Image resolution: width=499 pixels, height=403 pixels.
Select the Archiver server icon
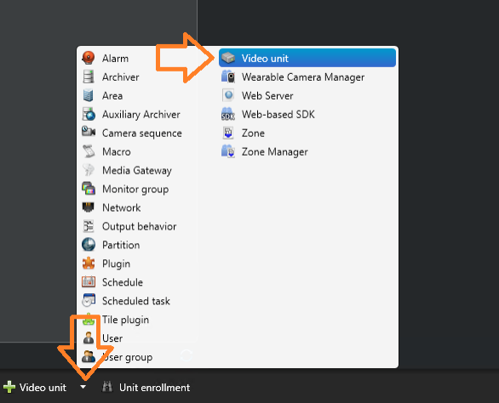[89, 77]
